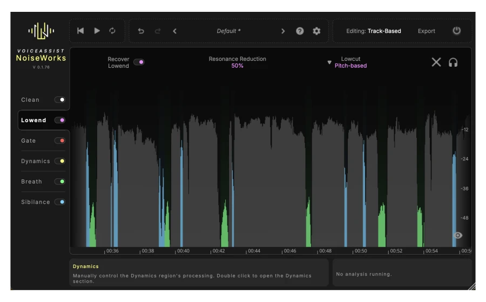Click the Export button

click(x=426, y=31)
